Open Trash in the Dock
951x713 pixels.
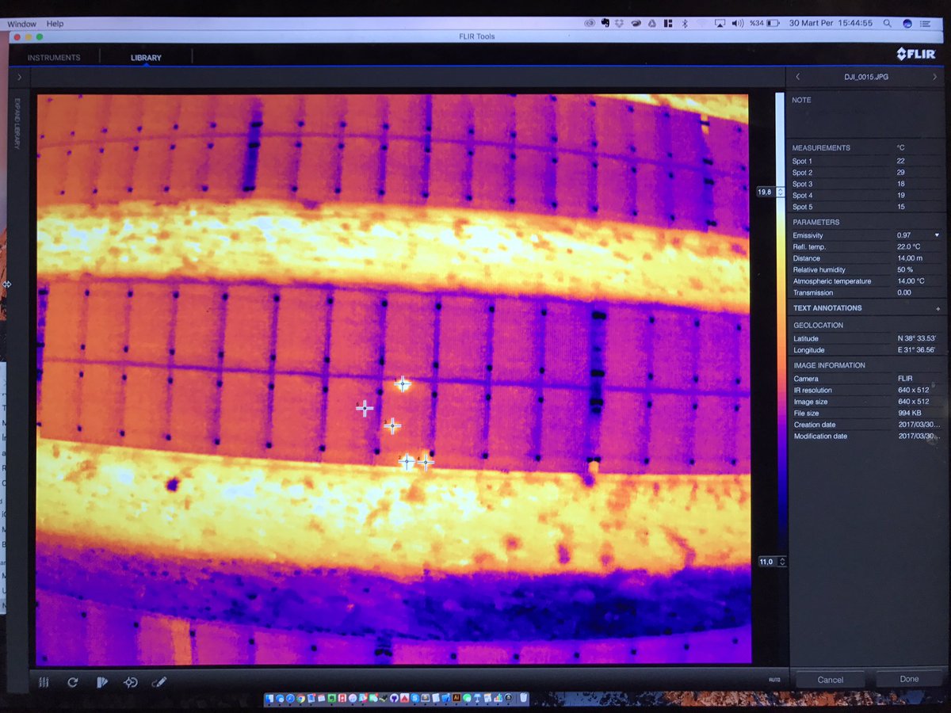tap(523, 698)
